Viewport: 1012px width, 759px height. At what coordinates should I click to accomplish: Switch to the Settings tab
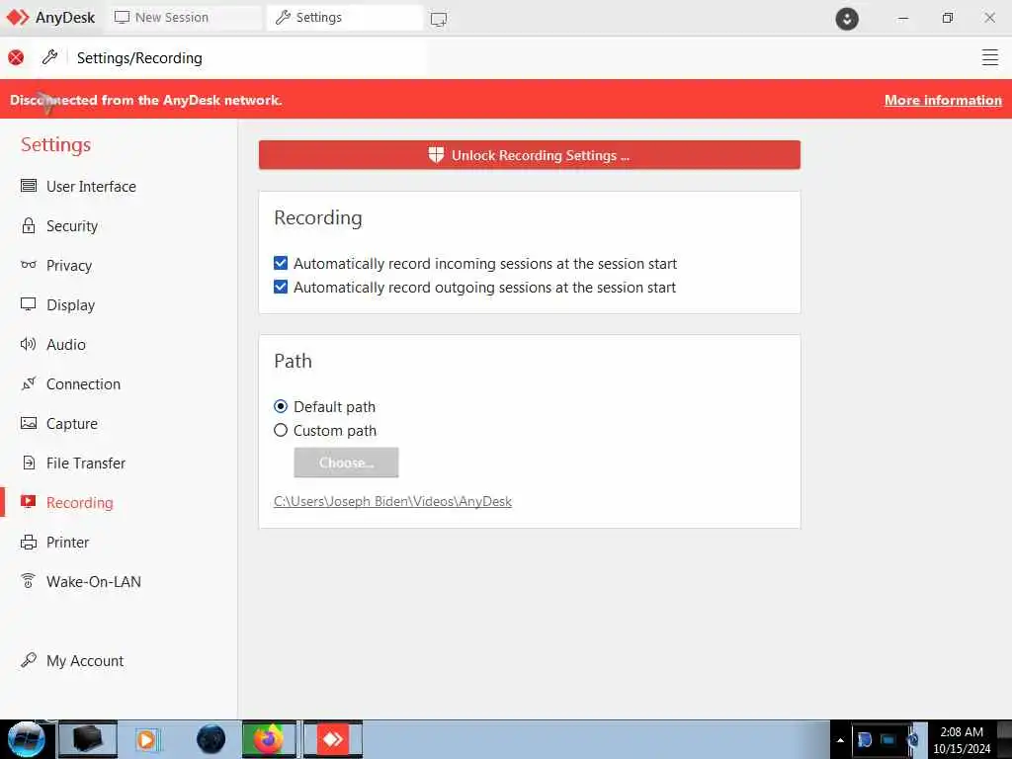(x=345, y=18)
